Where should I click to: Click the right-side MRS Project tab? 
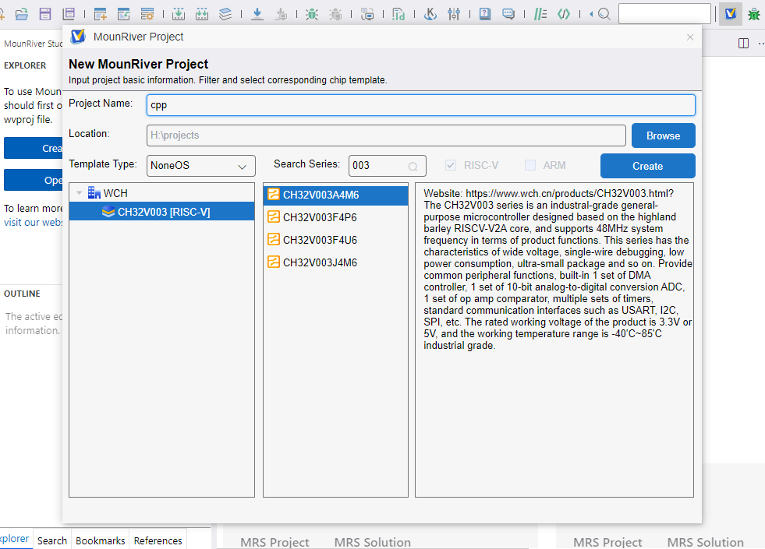click(607, 542)
